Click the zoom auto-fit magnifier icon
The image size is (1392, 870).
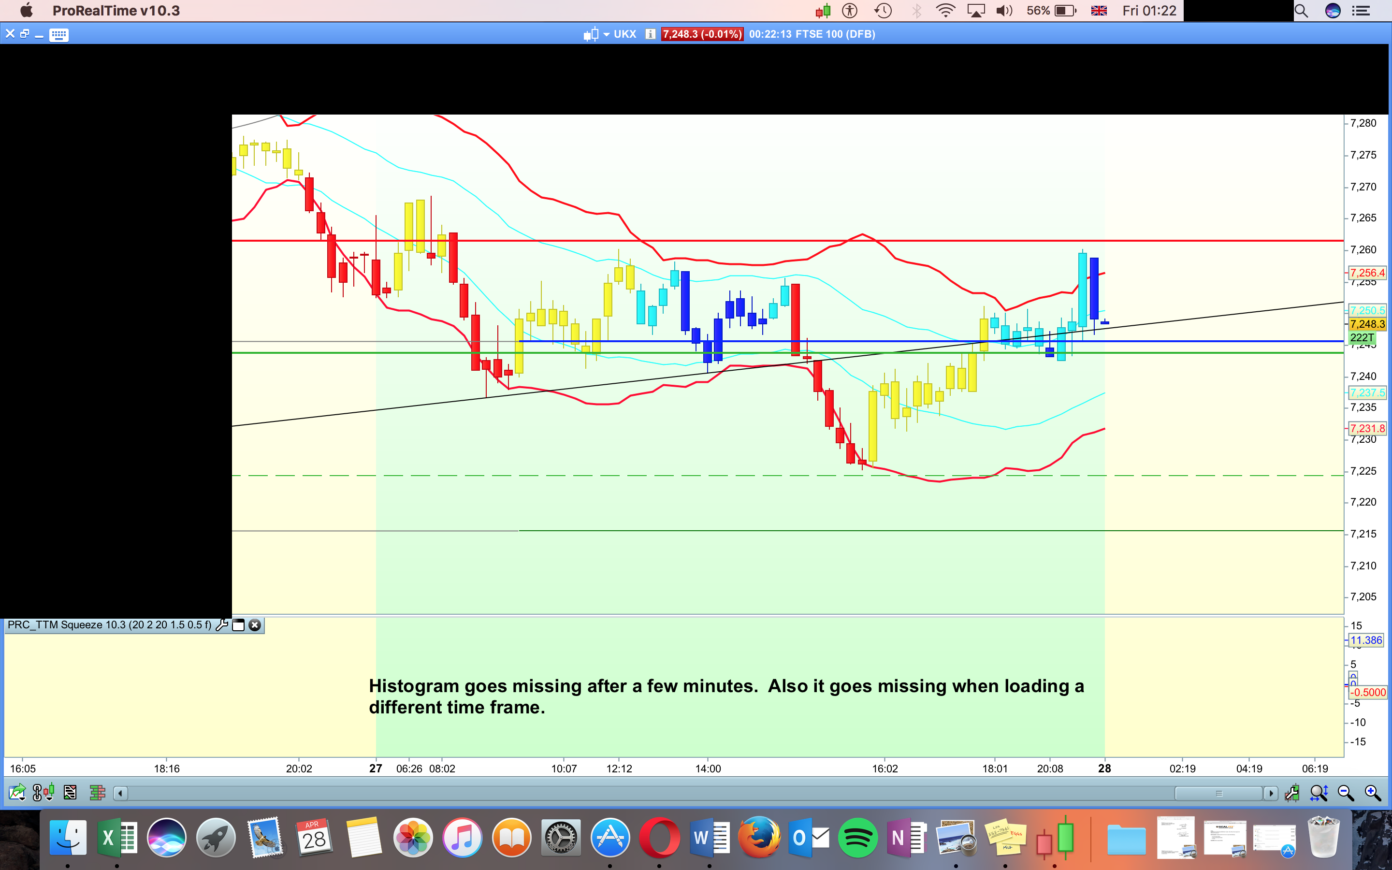pos(1319,793)
